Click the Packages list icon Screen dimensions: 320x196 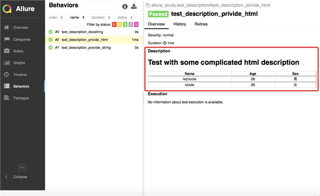point(7,98)
